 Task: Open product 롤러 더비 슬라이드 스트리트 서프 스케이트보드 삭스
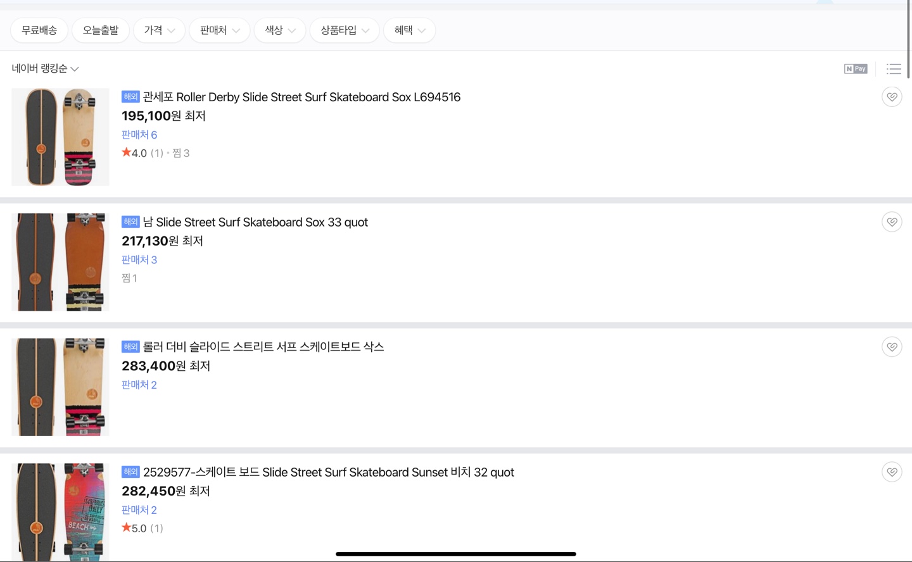point(263,347)
